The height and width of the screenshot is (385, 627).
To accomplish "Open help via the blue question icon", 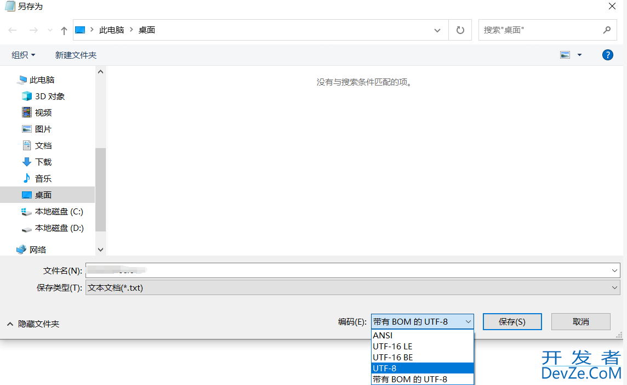I will point(608,55).
